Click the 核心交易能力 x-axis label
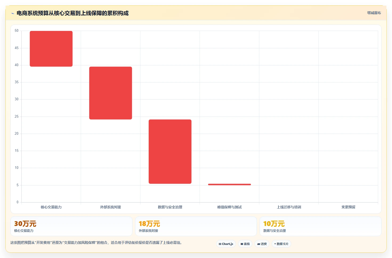392x258 pixels. pos(51,207)
